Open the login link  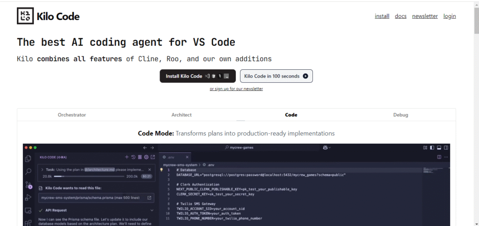pyautogui.click(x=450, y=16)
